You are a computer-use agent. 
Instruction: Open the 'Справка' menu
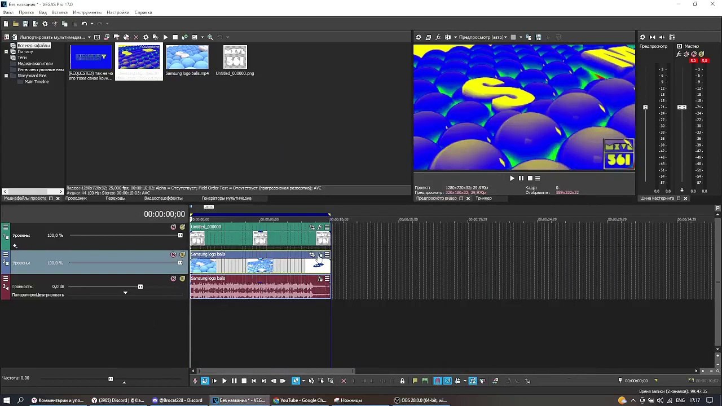click(x=143, y=12)
